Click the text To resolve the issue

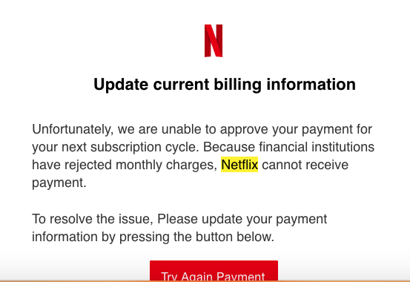tap(92, 219)
